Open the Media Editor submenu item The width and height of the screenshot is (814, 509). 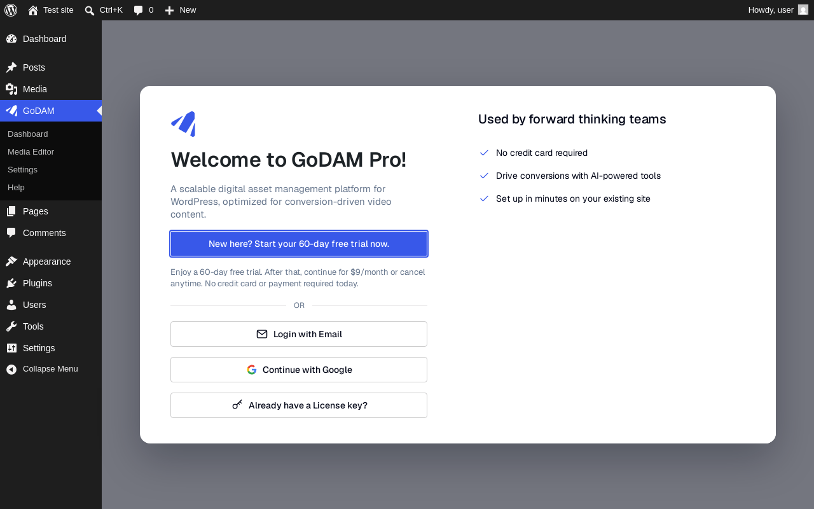[51, 152]
